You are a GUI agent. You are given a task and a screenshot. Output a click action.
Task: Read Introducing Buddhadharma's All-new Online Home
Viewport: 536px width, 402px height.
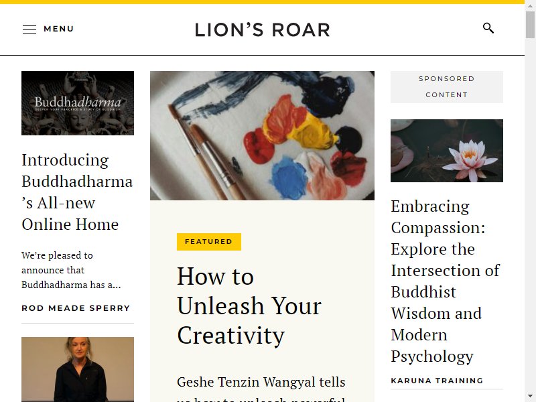click(x=77, y=192)
